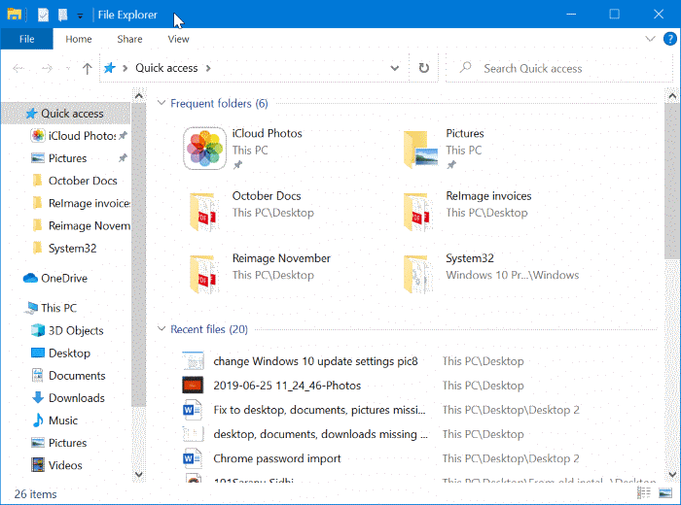Screen dimensions: 681x505
Task: Click main pane scroll up arrow
Action: [672, 96]
